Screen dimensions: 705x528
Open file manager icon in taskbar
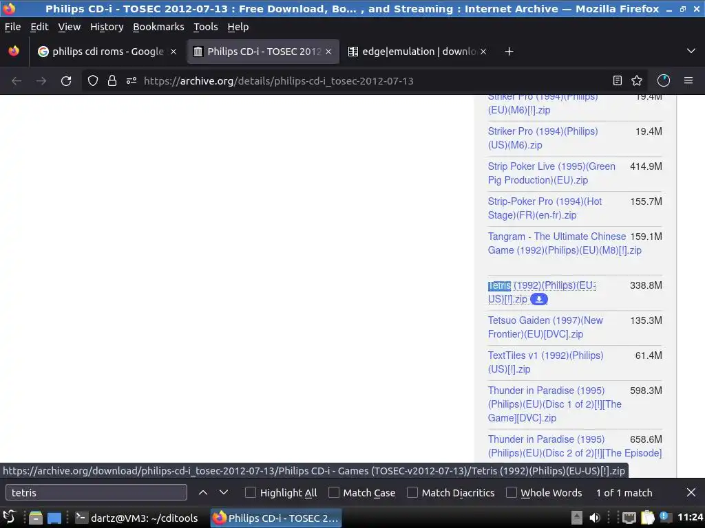pyautogui.click(x=36, y=518)
